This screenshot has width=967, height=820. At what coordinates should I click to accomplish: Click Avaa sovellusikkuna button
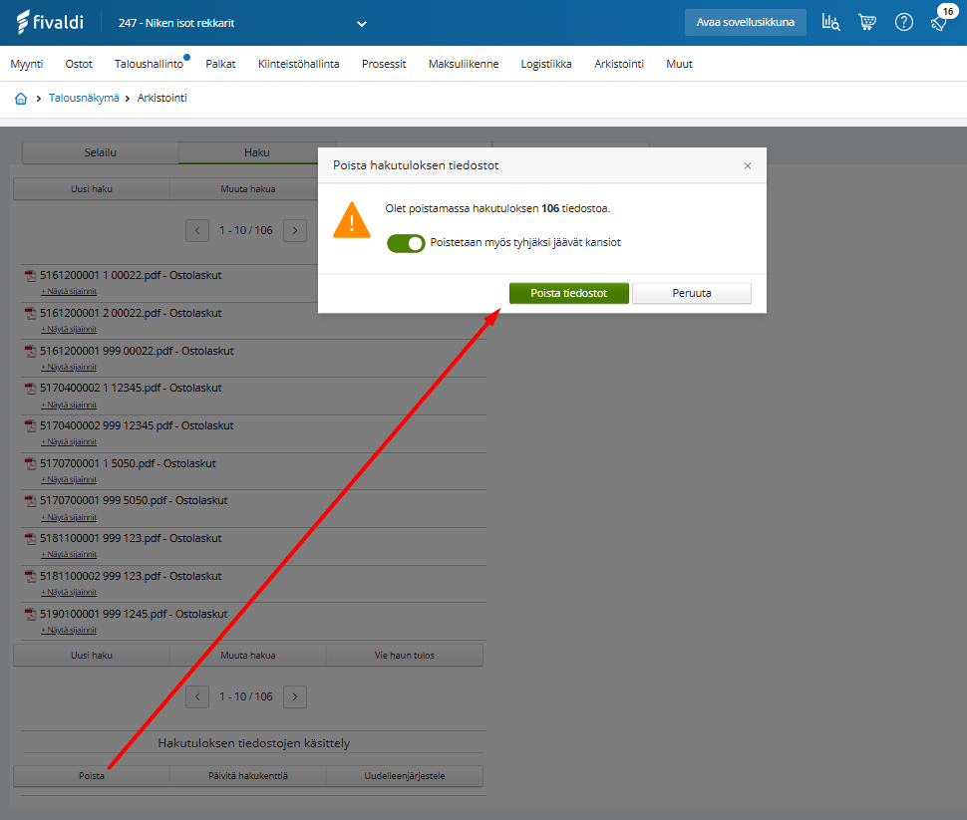pyautogui.click(x=745, y=22)
